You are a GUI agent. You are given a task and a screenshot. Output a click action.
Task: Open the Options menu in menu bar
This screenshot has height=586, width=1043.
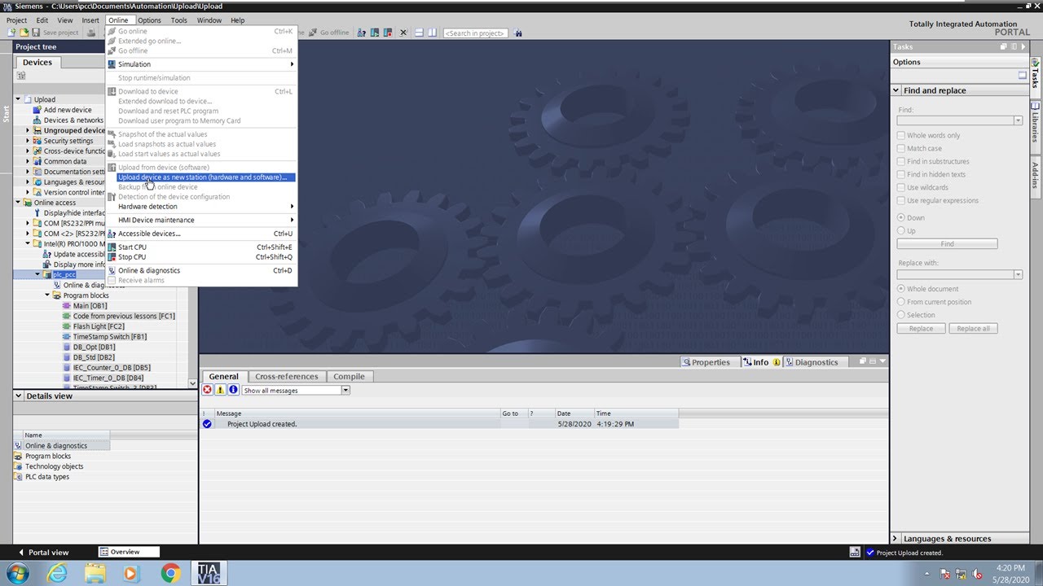coord(149,20)
